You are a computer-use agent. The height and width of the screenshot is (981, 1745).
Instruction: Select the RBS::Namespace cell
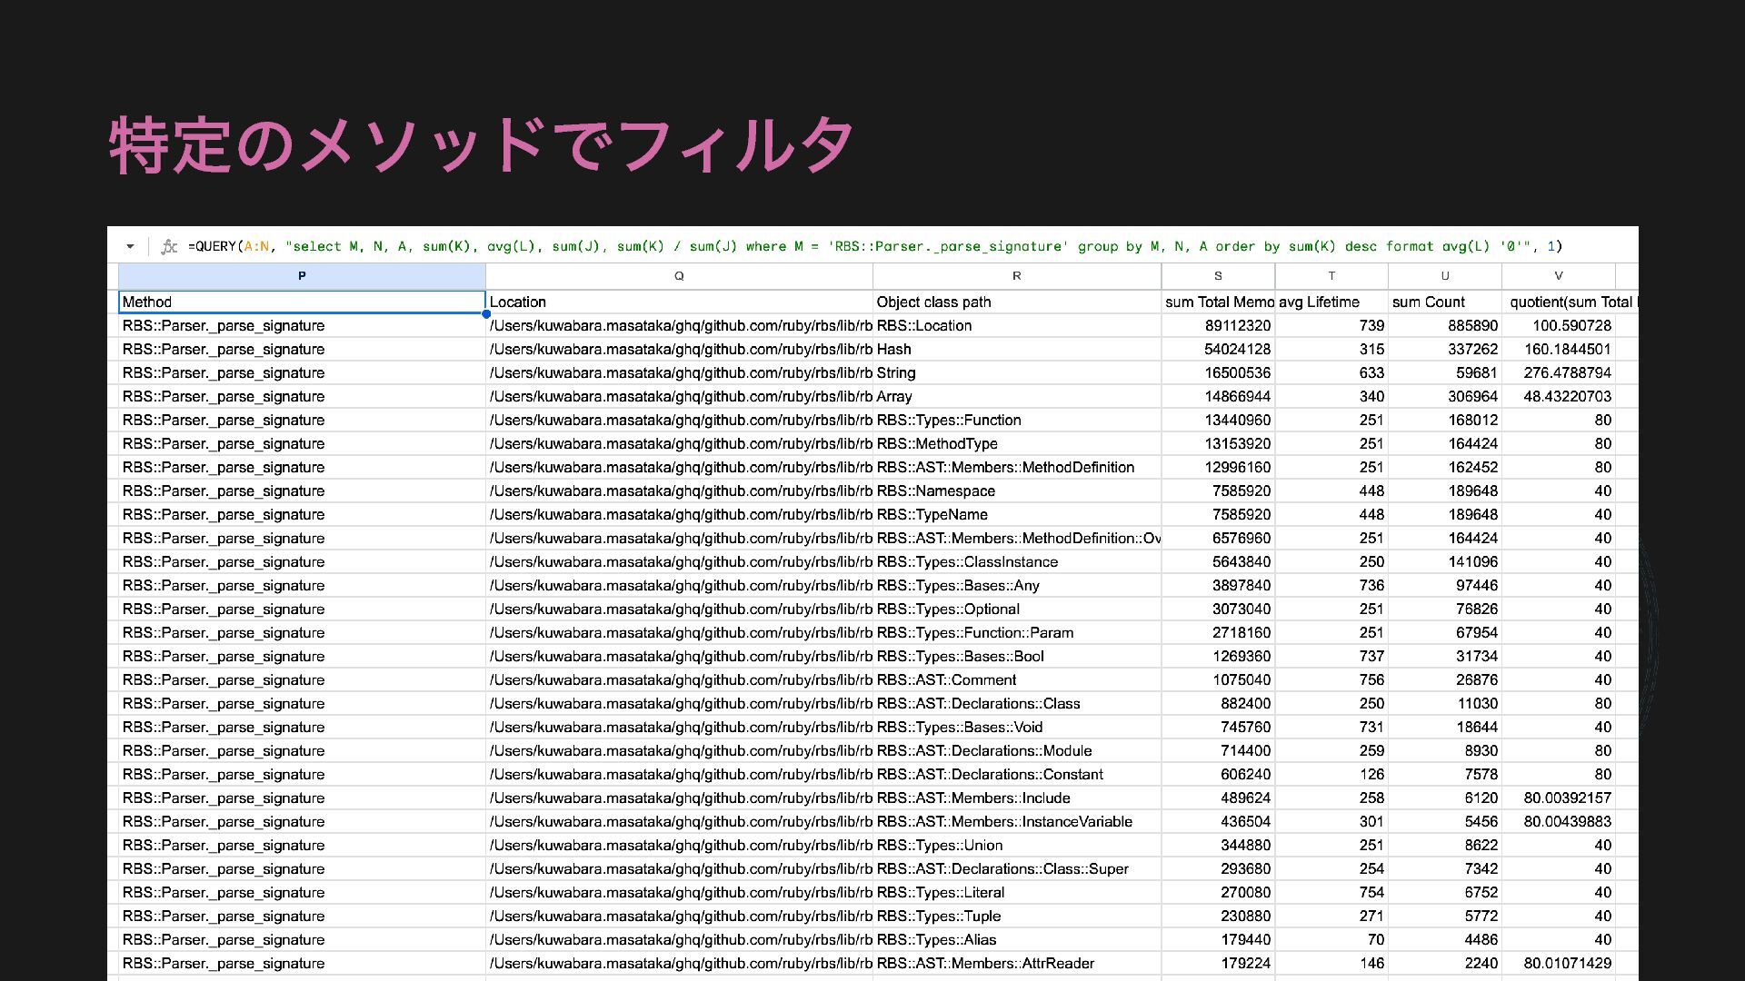[x=1016, y=491]
